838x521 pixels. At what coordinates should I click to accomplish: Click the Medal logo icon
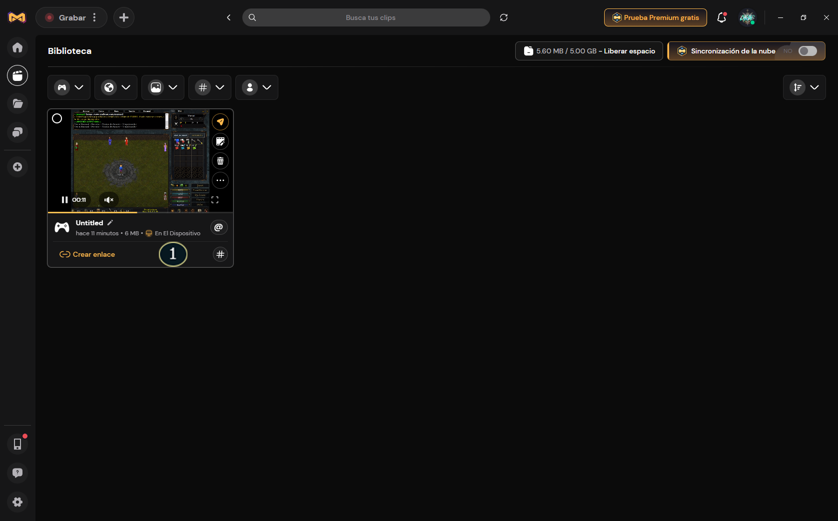[17, 17]
